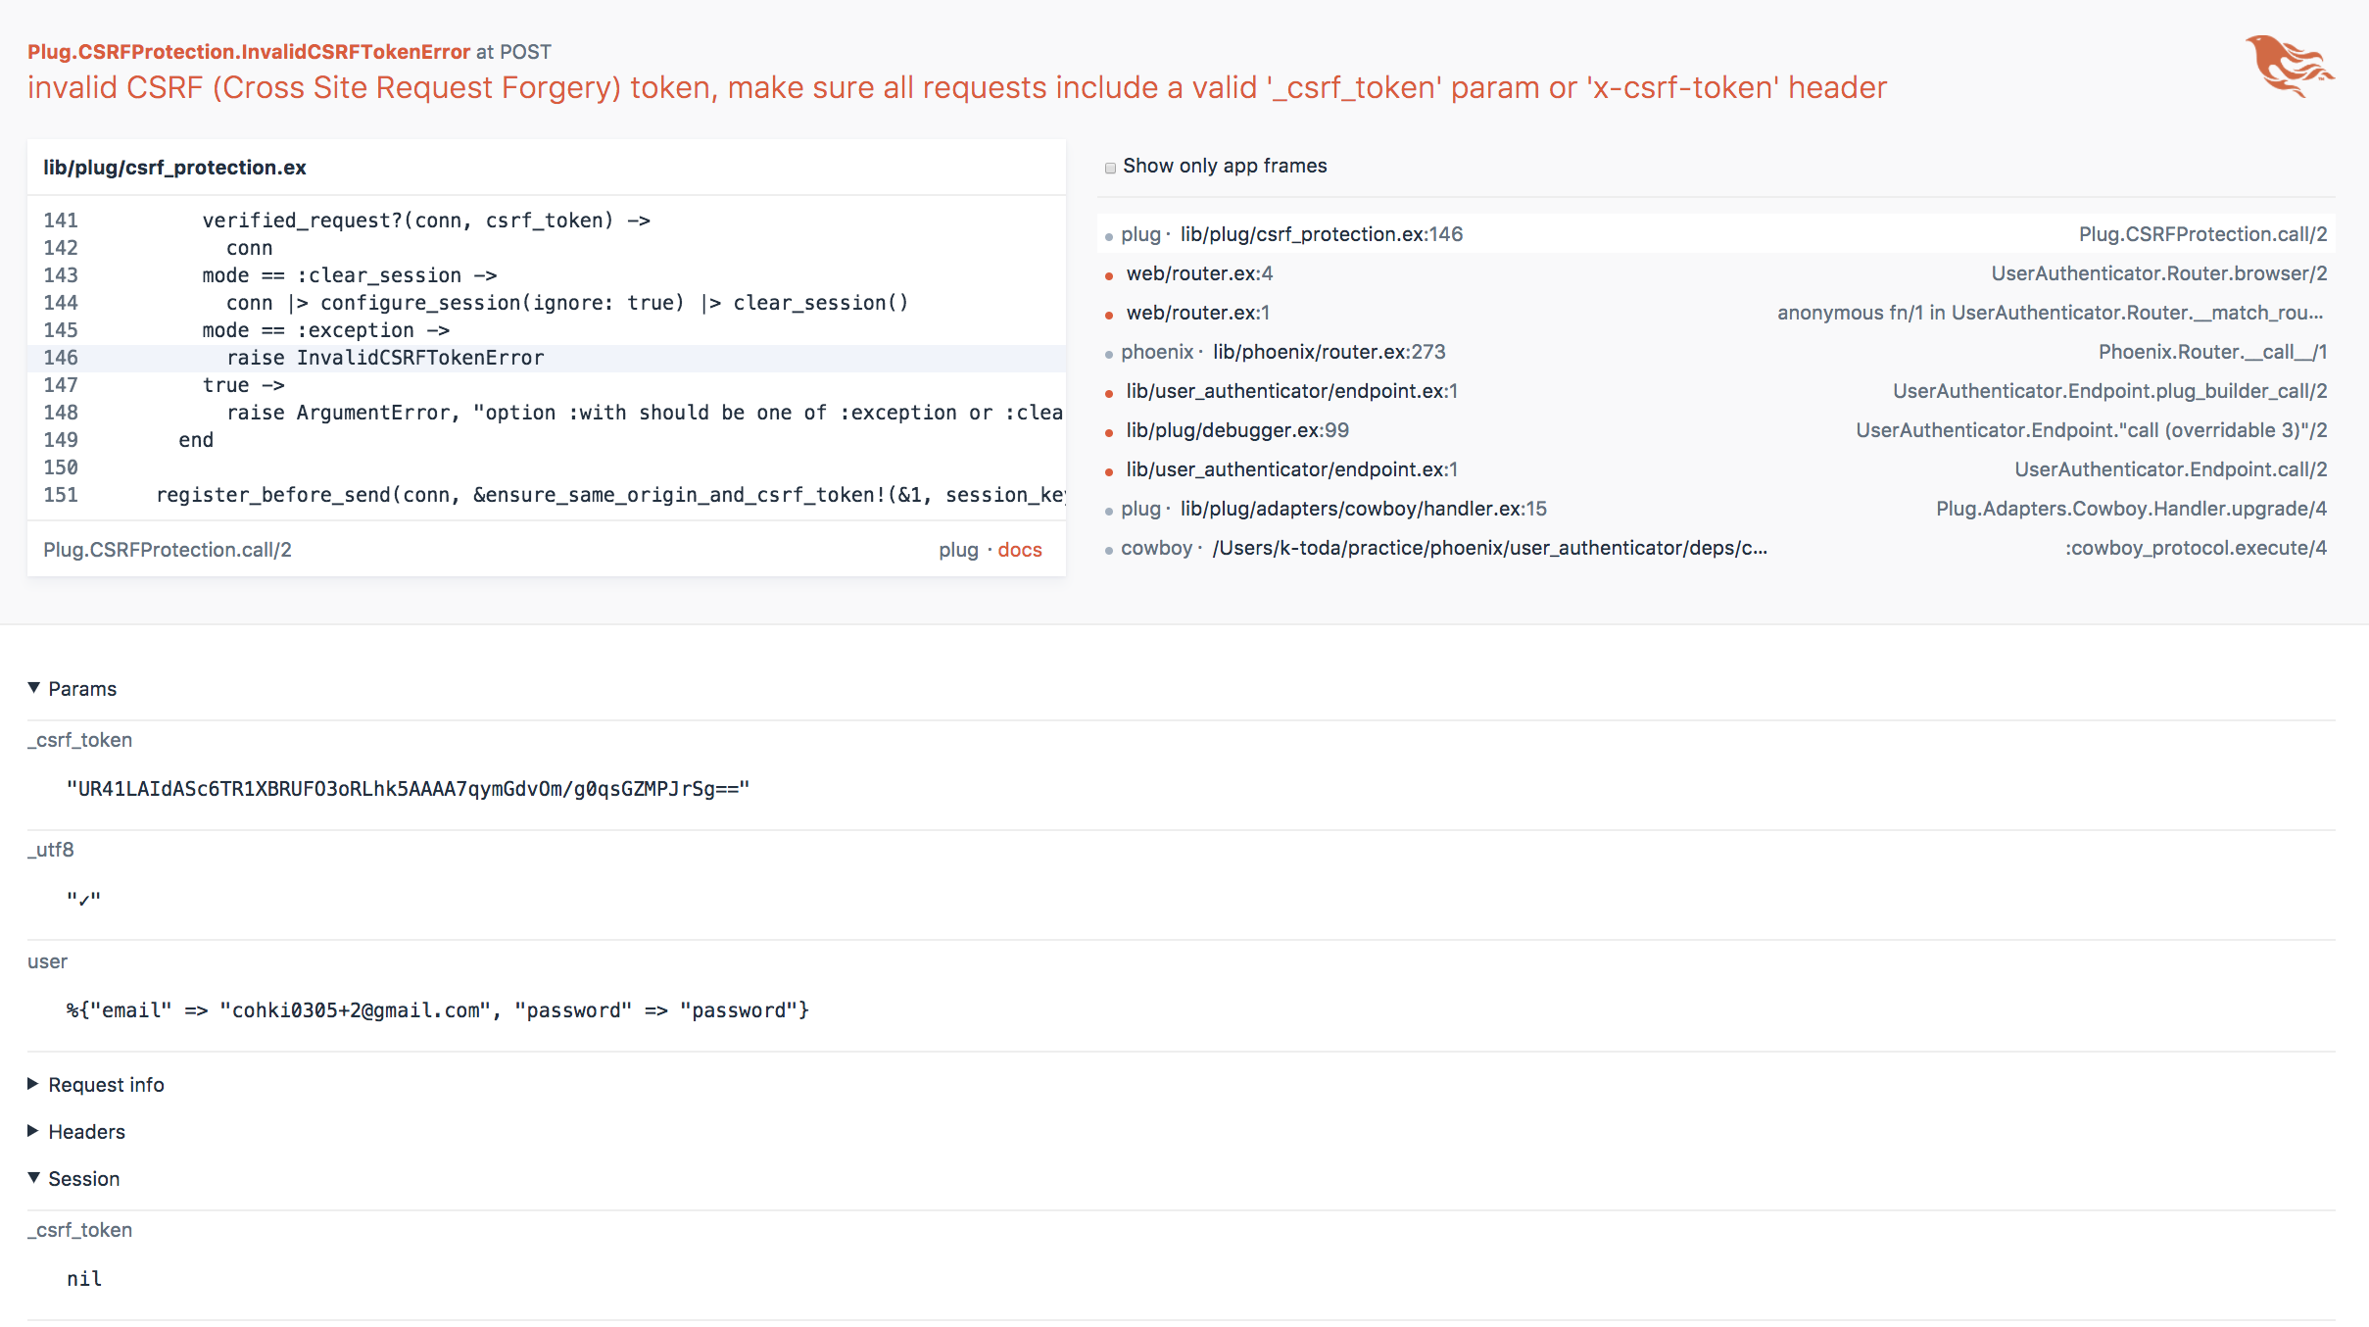Screen dimensions: 2369x1327
Task: Select the cowboy_protocol.execute/4 stack frame
Action: click(2198, 548)
